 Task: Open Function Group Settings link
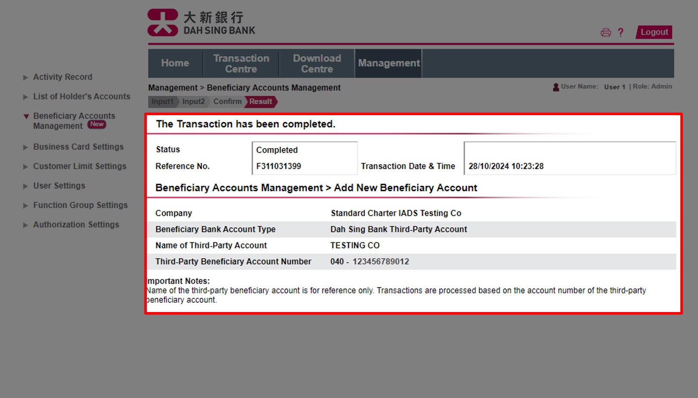click(x=81, y=205)
